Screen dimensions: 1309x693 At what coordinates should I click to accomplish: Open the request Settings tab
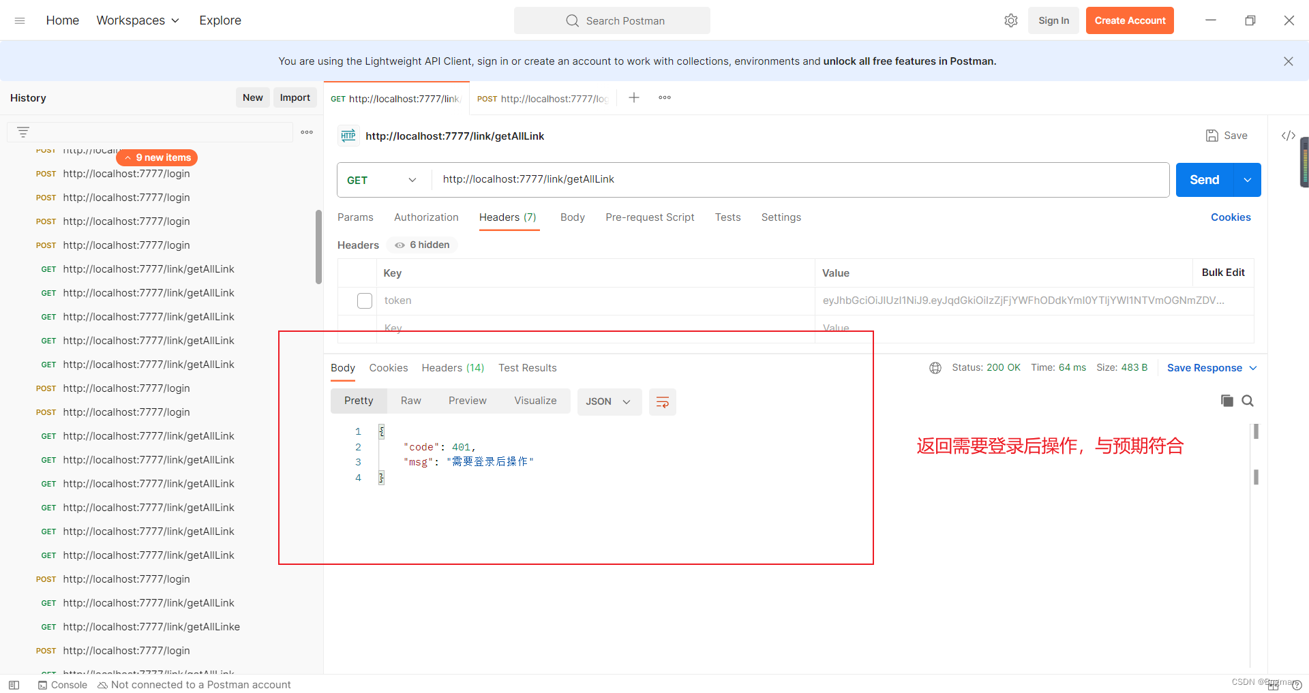tap(781, 217)
